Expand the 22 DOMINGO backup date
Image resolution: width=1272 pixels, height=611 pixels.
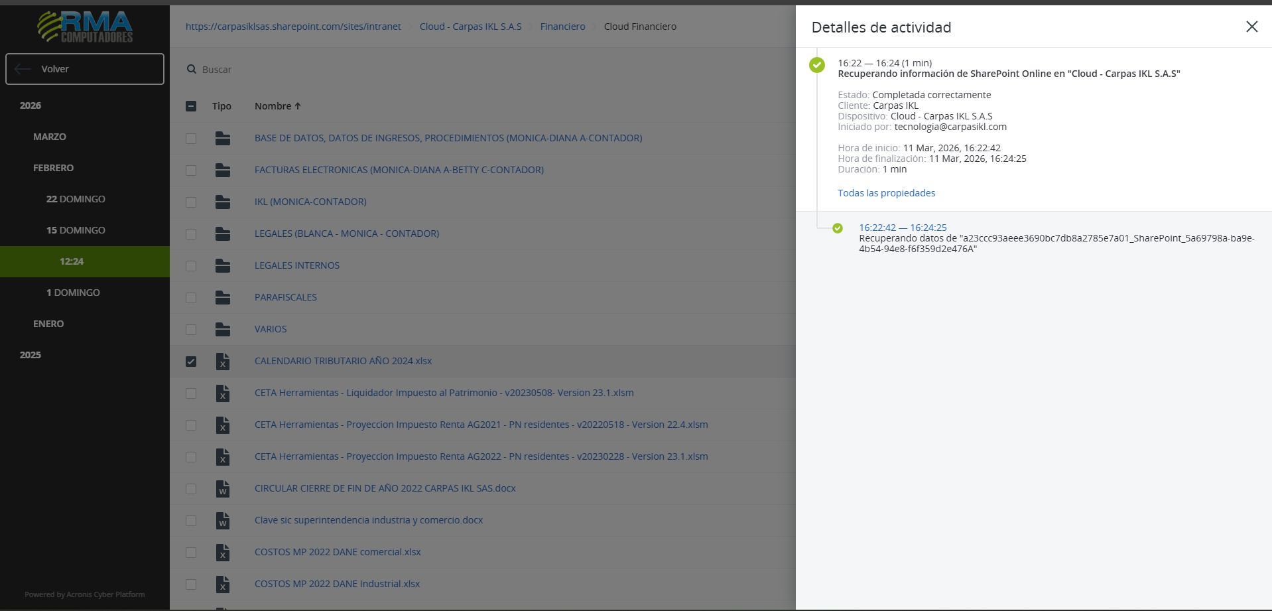(x=76, y=199)
